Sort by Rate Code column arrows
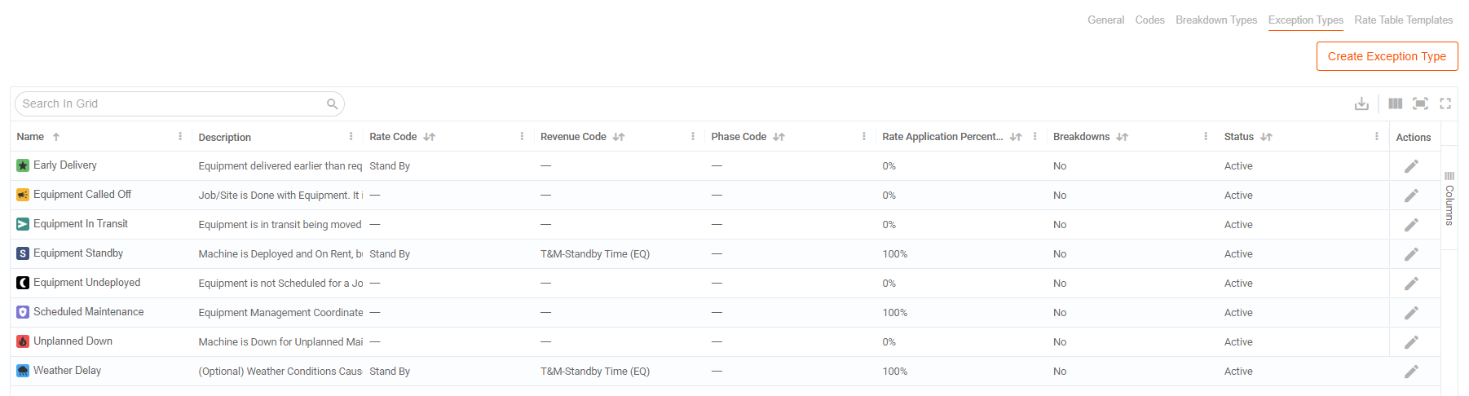The image size is (1469, 396). [430, 137]
